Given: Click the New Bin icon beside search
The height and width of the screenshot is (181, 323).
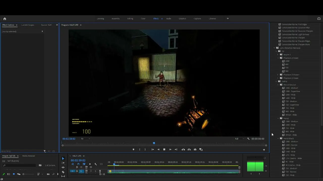Looking at the screenshot, I should (x=40, y=165).
